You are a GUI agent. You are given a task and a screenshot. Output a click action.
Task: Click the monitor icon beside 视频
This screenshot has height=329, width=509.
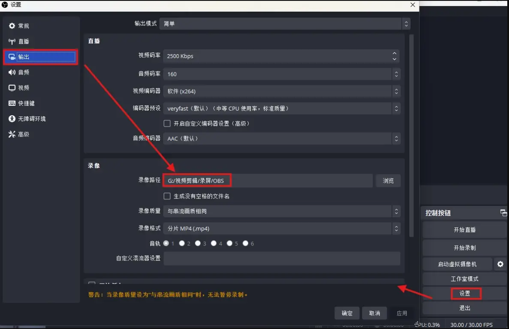tap(12, 88)
